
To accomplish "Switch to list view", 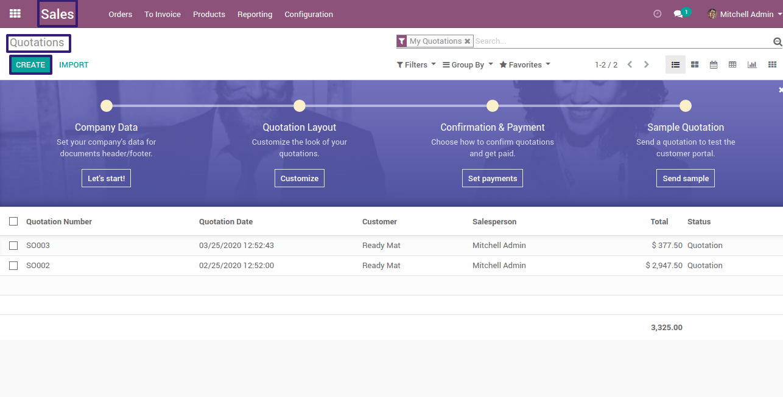I will point(676,64).
